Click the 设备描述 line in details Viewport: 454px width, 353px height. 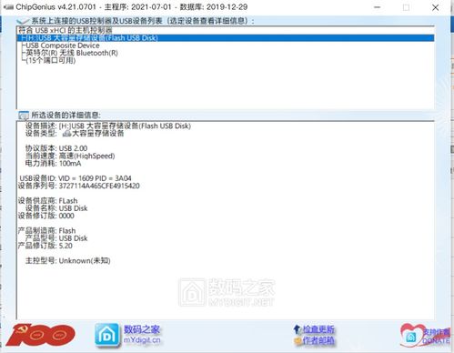click(x=108, y=126)
